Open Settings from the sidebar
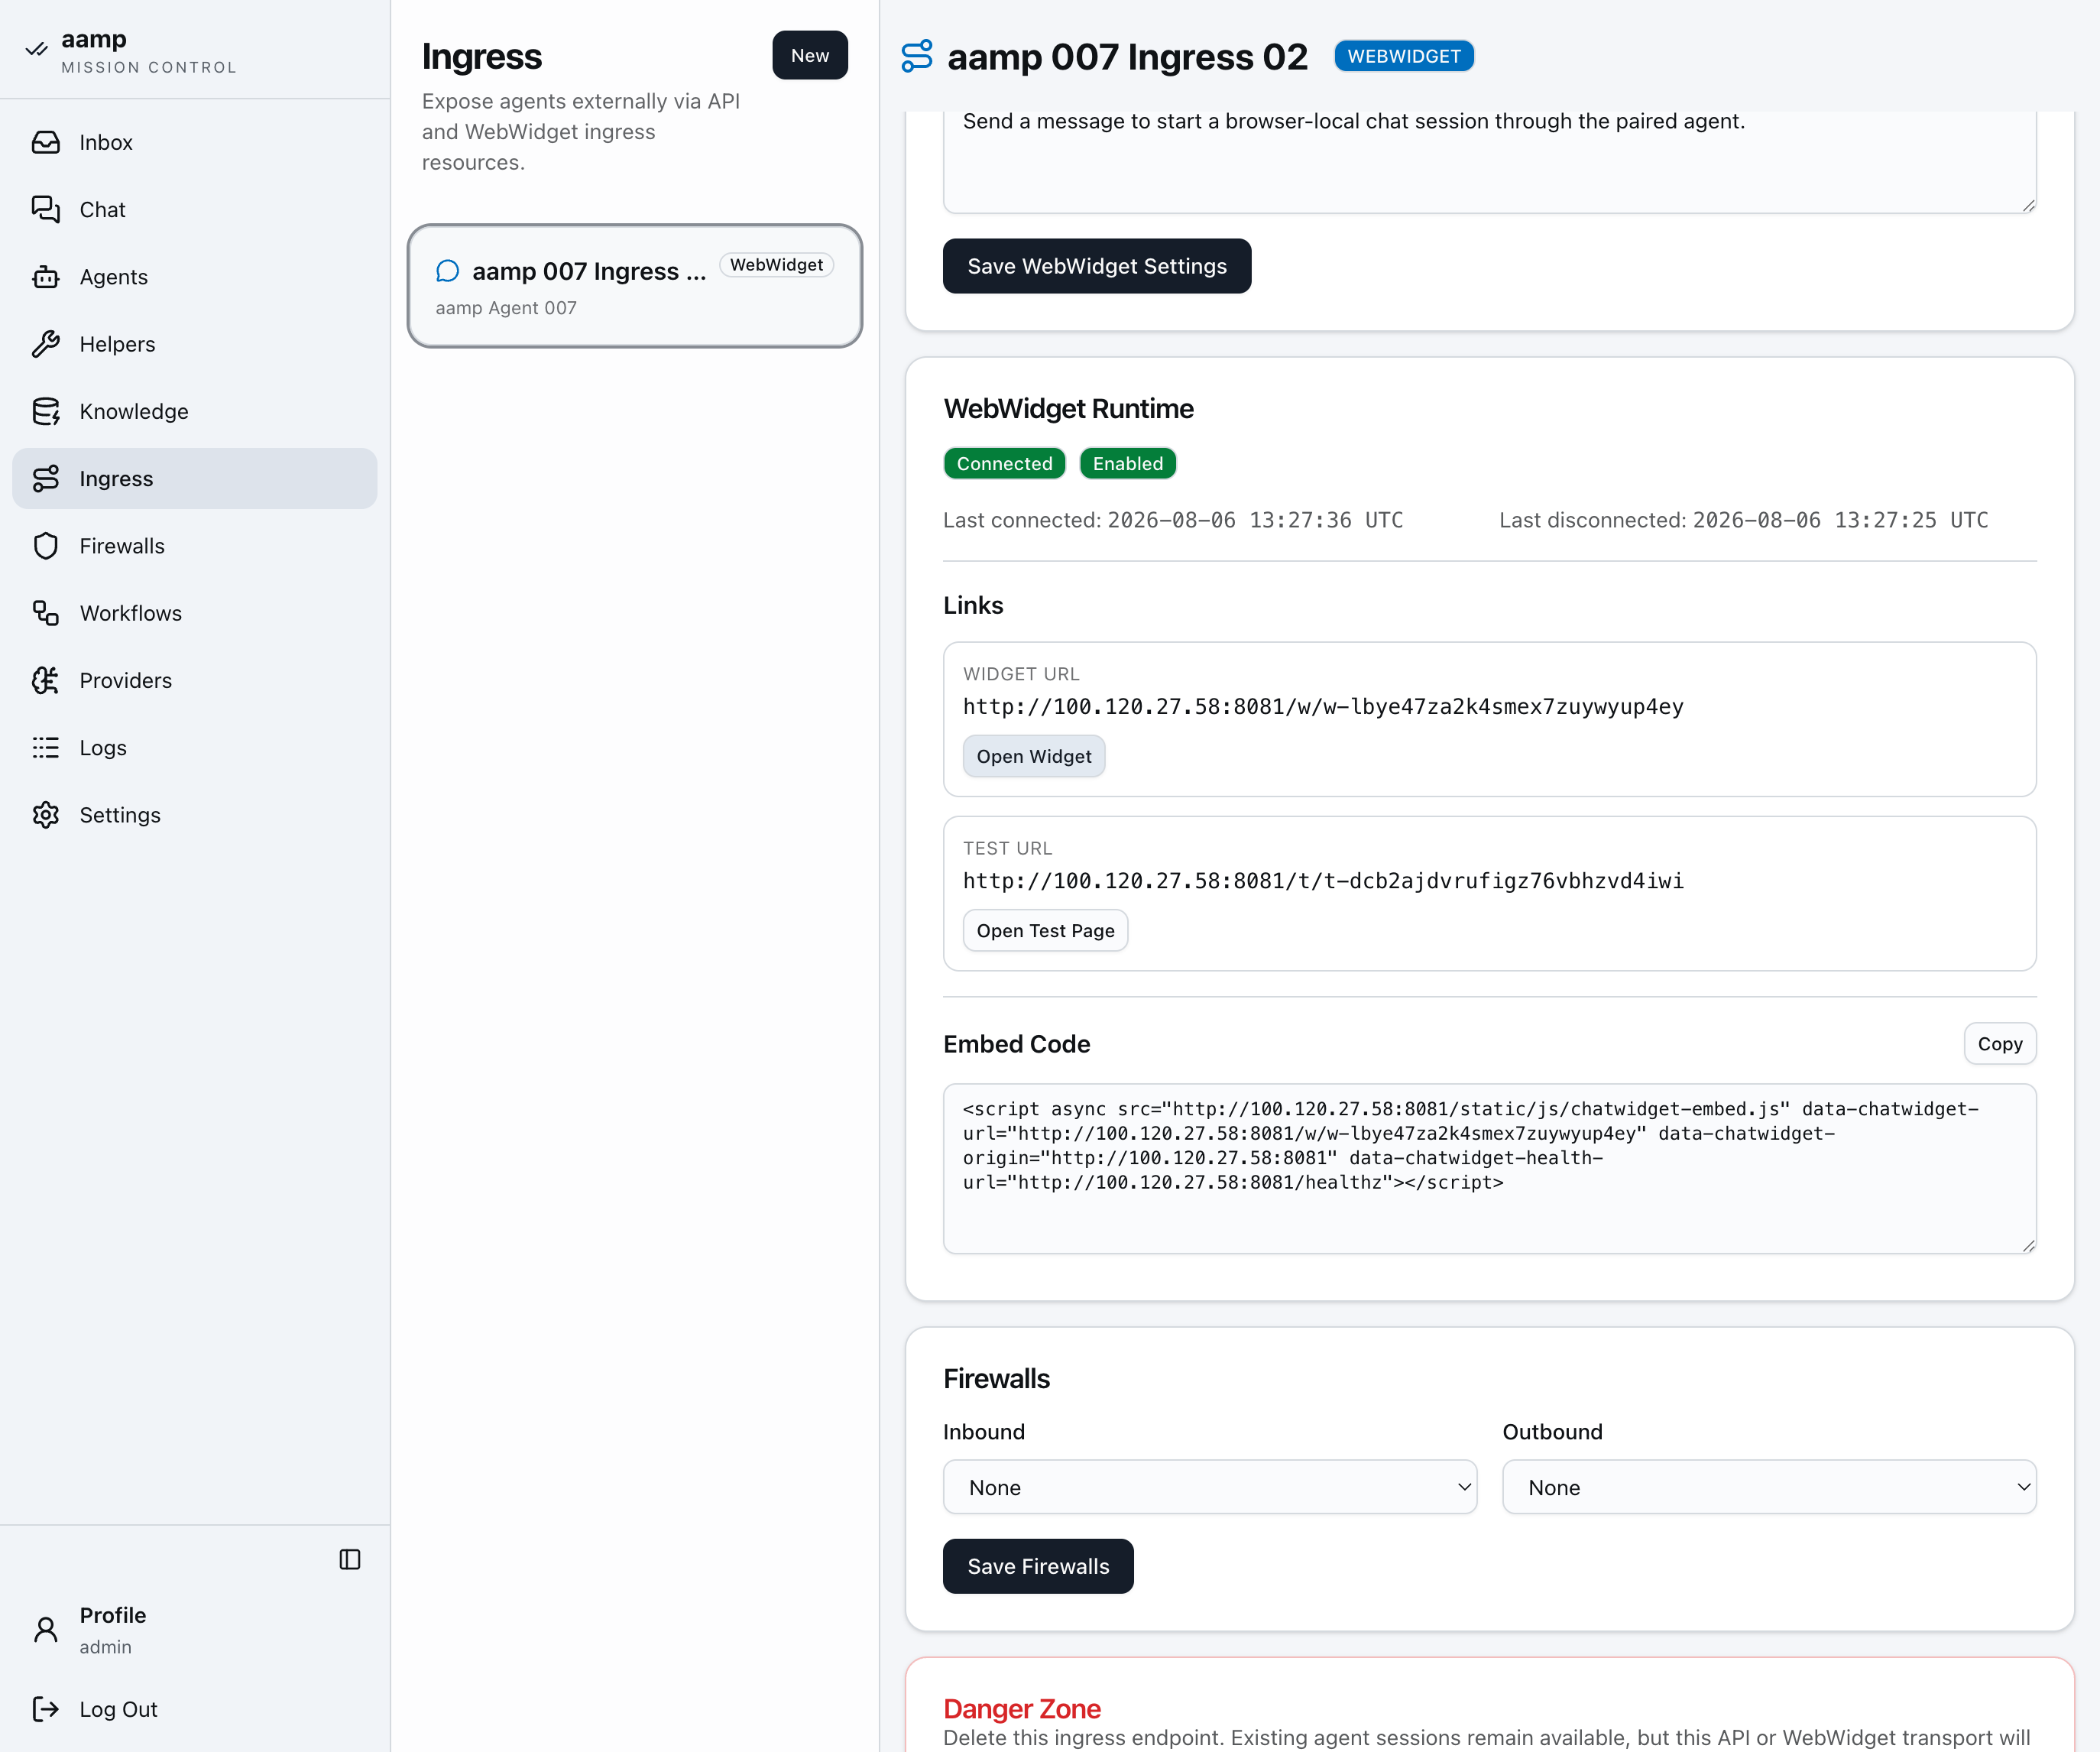 coord(195,815)
